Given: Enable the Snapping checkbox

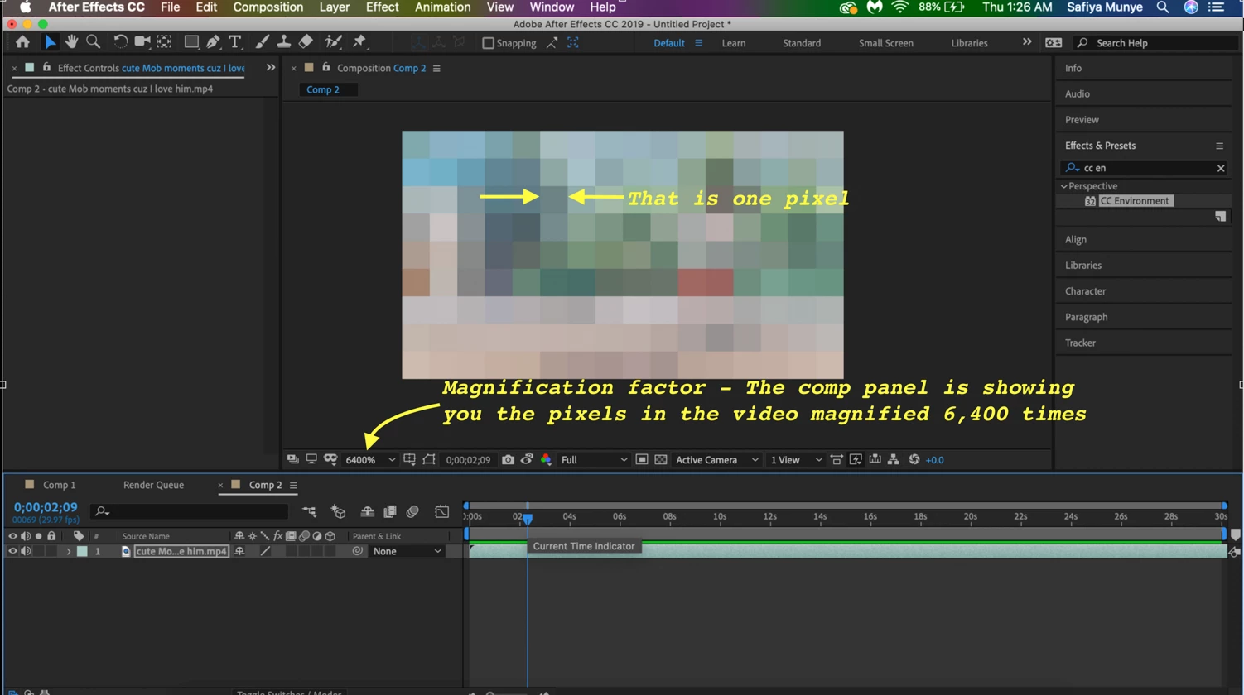Looking at the screenshot, I should point(489,43).
